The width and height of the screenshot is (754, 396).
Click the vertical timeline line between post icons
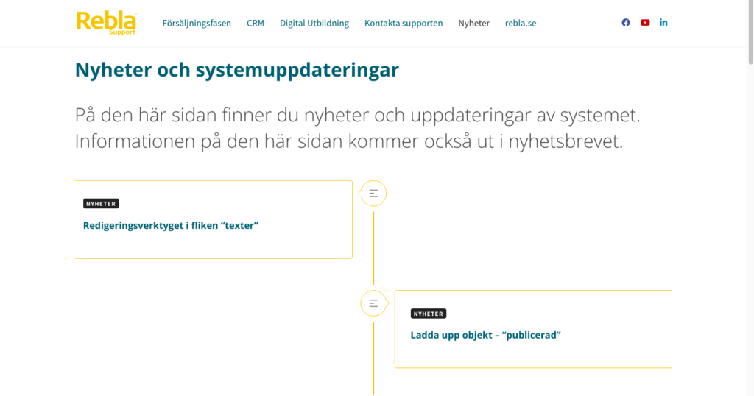coord(373,249)
